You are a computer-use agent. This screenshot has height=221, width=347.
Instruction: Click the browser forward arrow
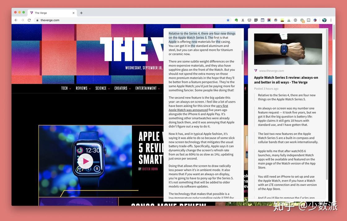(x=23, y=20)
